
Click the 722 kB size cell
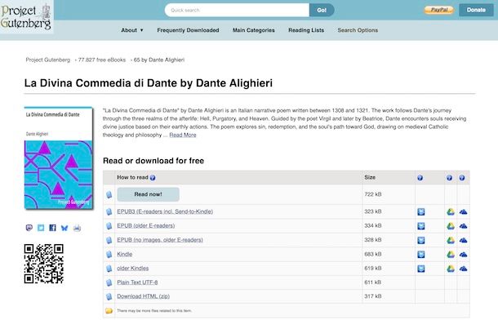(389, 194)
